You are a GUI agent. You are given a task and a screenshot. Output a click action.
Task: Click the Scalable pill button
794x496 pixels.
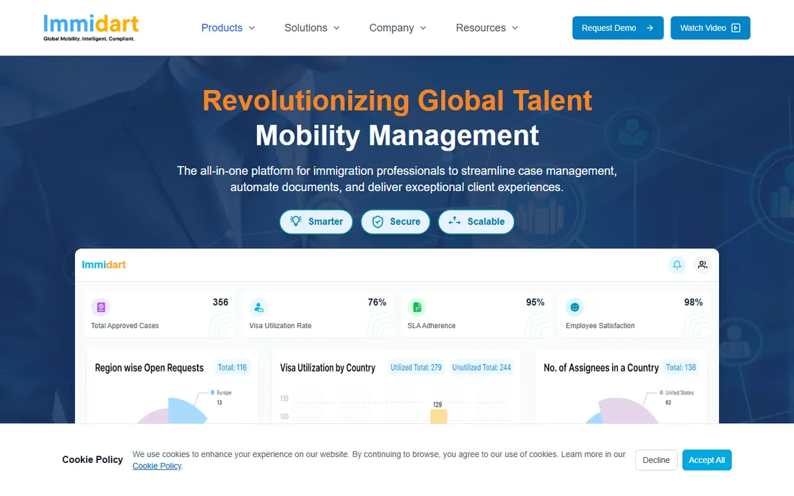point(476,221)
